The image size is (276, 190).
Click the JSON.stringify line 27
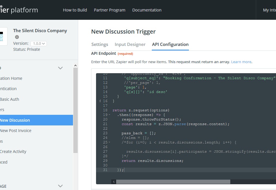pyautogui.click(x=201, y=152)
